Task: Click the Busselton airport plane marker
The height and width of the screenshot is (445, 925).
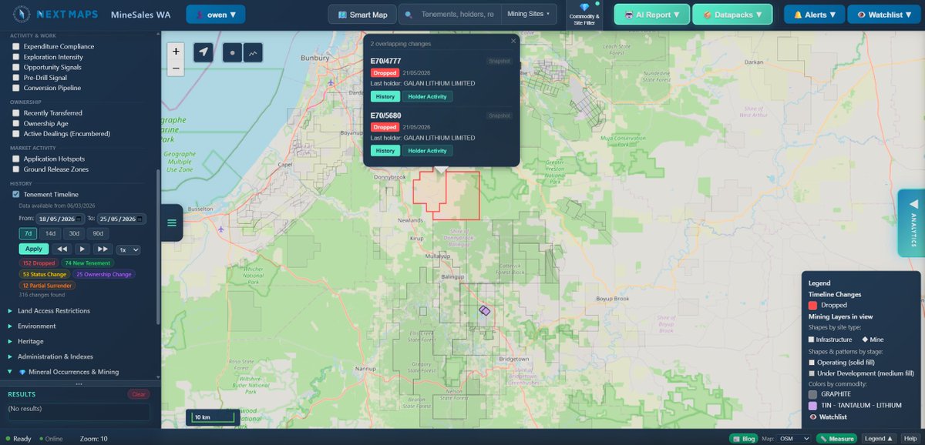Action: (221, 229)
